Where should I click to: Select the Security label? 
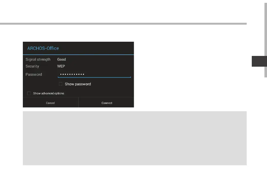pos(32,66)
